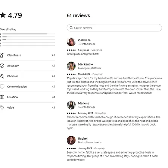Click the star icon beside 4.79 rating
This screenshot has width=168, height=168.
click(3, 15)
